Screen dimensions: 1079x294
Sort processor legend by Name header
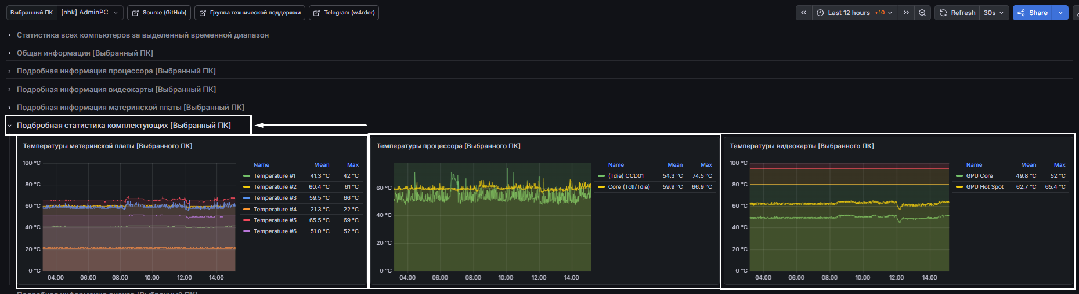[x=616, y=165]
